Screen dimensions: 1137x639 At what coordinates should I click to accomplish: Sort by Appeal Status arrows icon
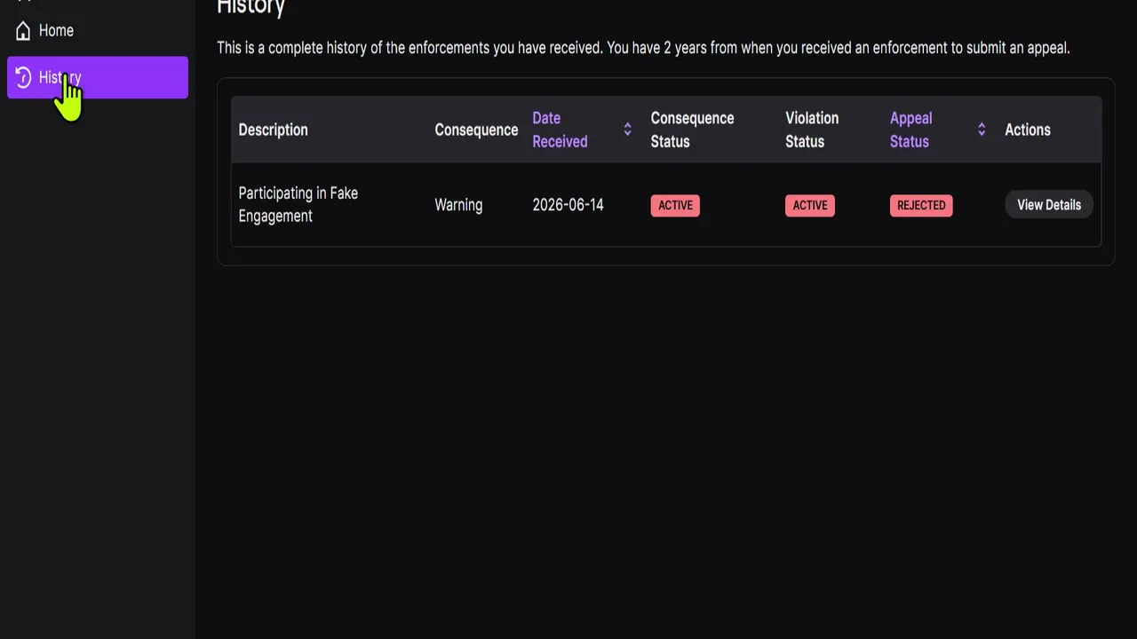[x=982, y=130]
